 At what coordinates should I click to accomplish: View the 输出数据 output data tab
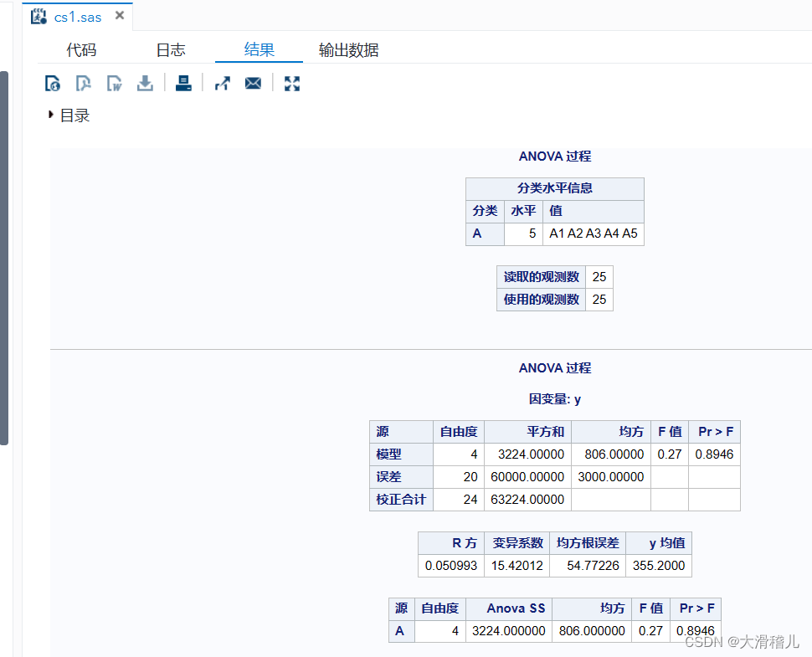(x=349, y=49)
